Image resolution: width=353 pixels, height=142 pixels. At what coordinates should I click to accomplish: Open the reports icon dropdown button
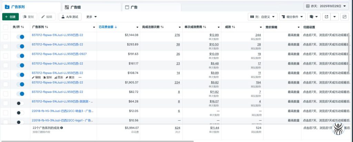[314, 17]
